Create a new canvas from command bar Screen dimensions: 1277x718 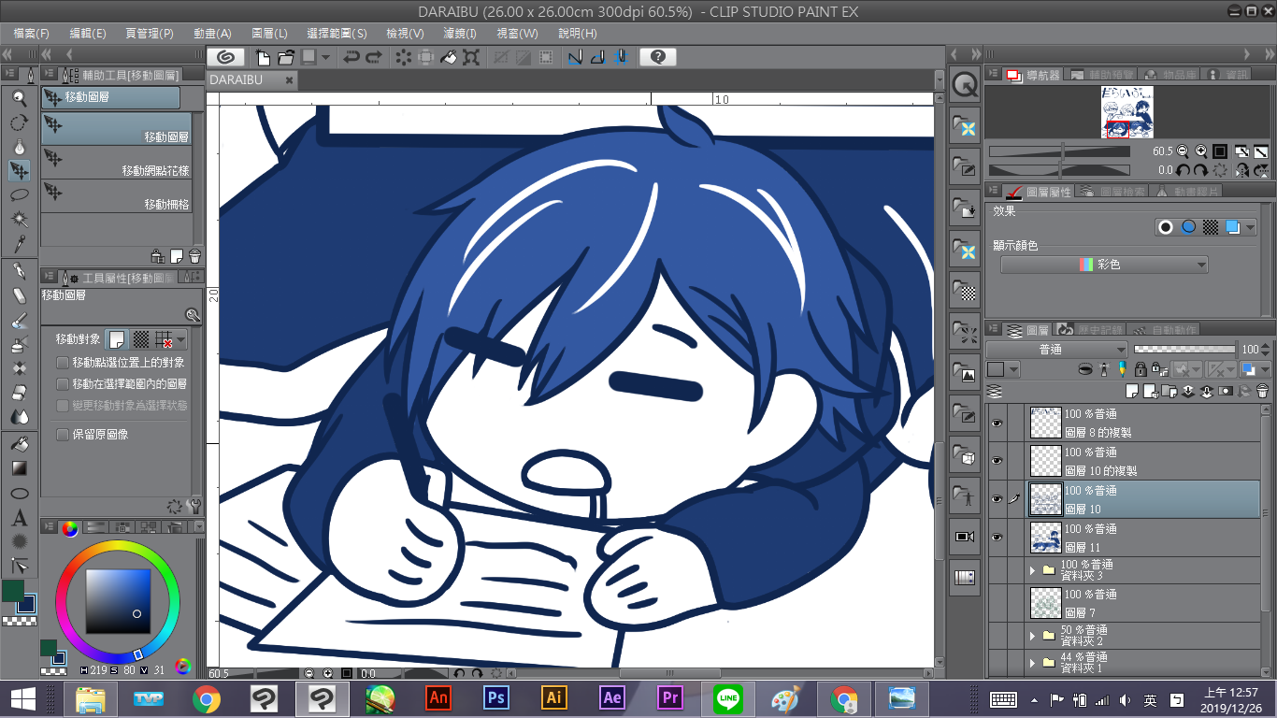[x=264, y=57]
